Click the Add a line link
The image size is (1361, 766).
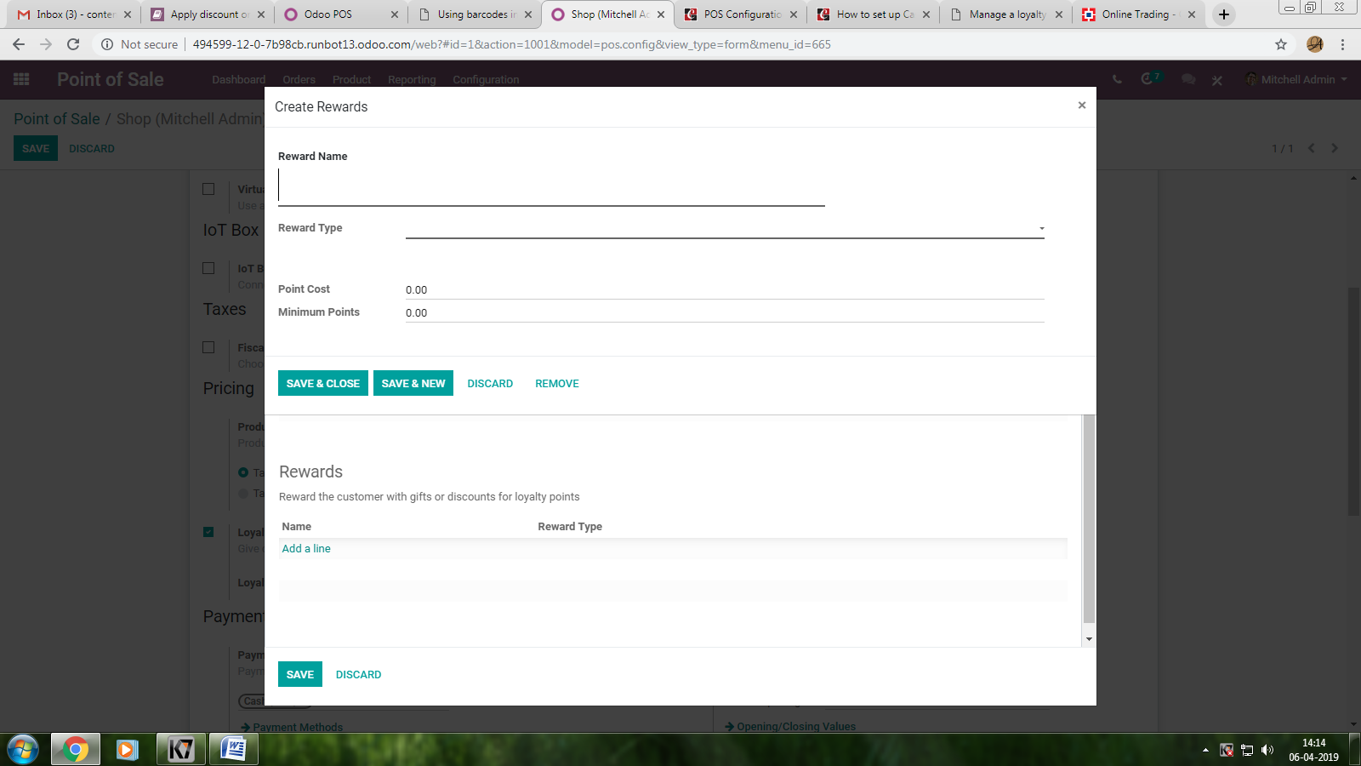[x=306, y=548]
